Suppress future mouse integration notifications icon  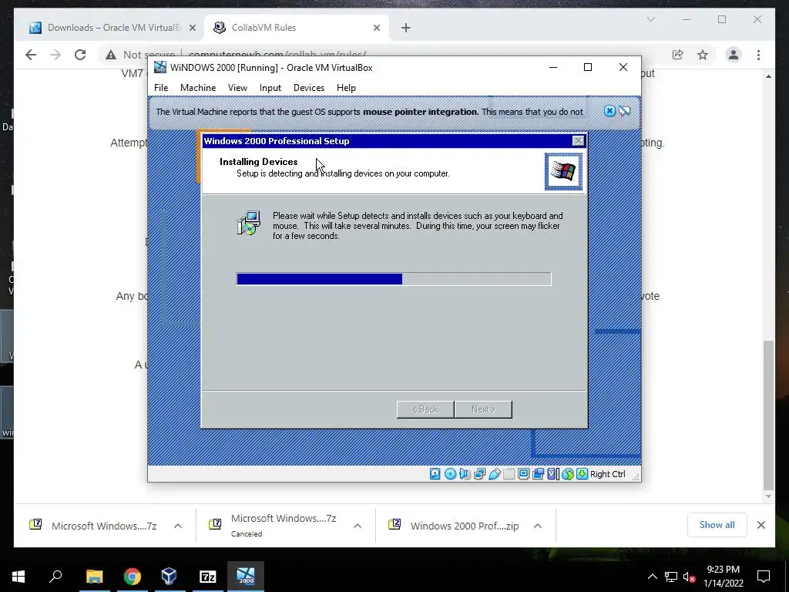point(624,111)
